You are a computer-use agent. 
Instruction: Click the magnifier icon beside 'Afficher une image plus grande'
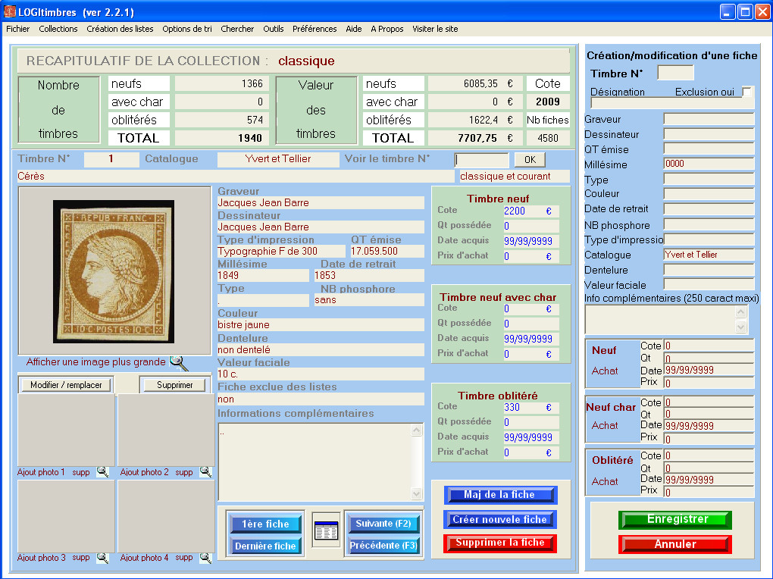(178, 363)
